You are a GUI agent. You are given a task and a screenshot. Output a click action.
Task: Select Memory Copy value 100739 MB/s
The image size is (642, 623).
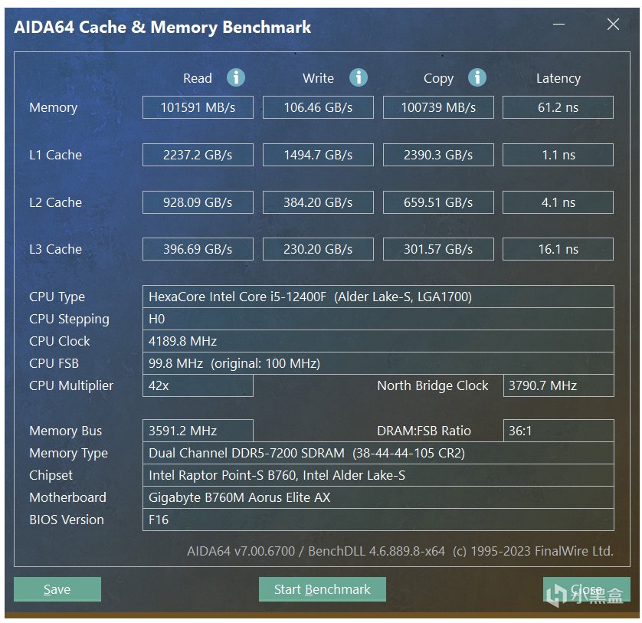click(x=438, y=107)
